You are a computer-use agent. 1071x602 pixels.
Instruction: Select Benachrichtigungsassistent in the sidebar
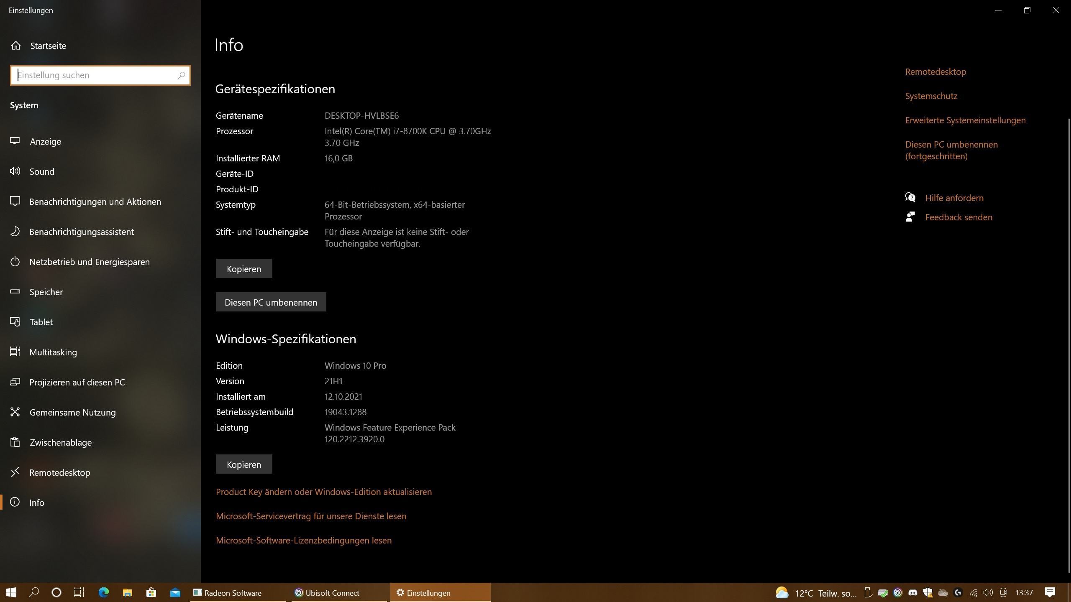click(x=82, y=232)
